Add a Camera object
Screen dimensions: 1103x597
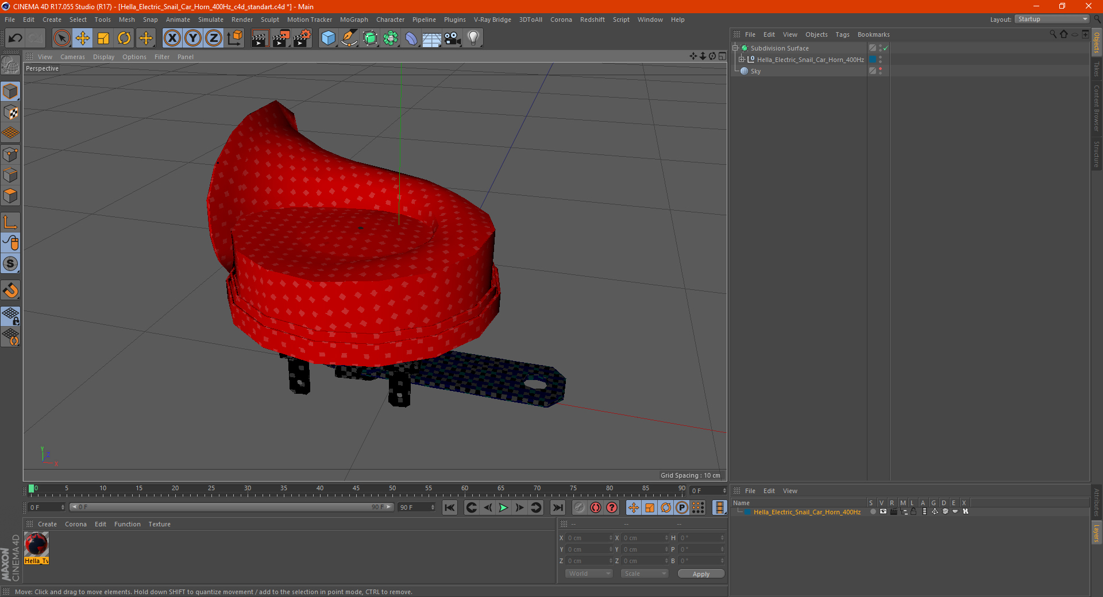pos(453,38)
